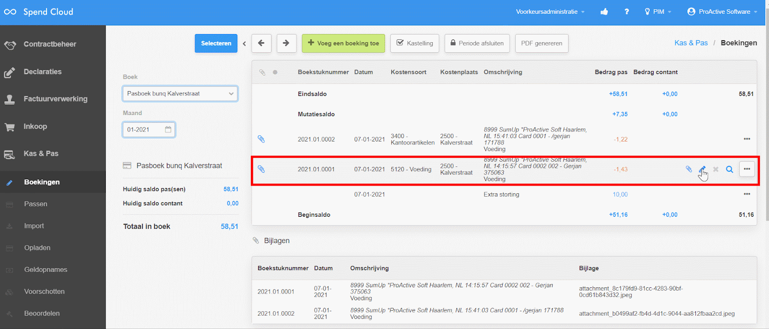Open the PIM location dropdown
The width and height of the screenshot is (769, 329).
658,12
